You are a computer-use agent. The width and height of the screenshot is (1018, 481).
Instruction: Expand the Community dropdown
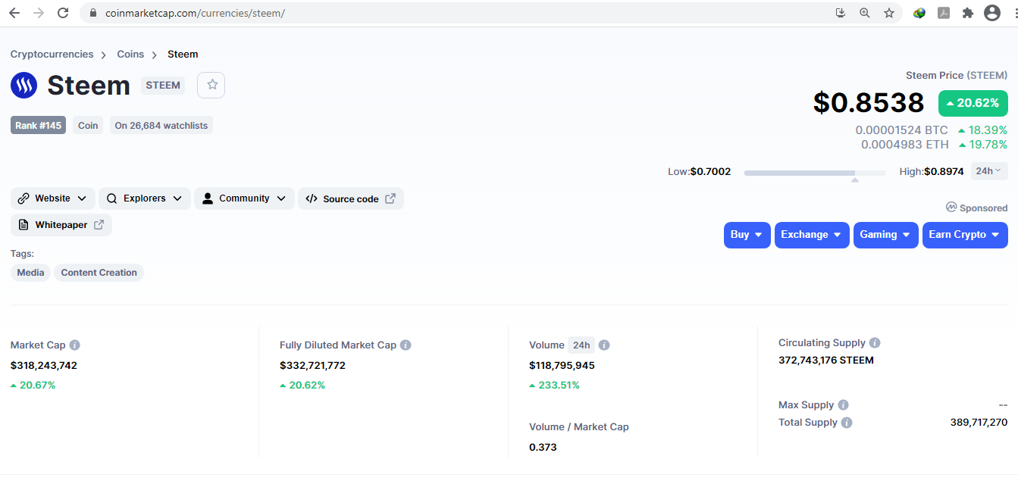click(245, 198)
